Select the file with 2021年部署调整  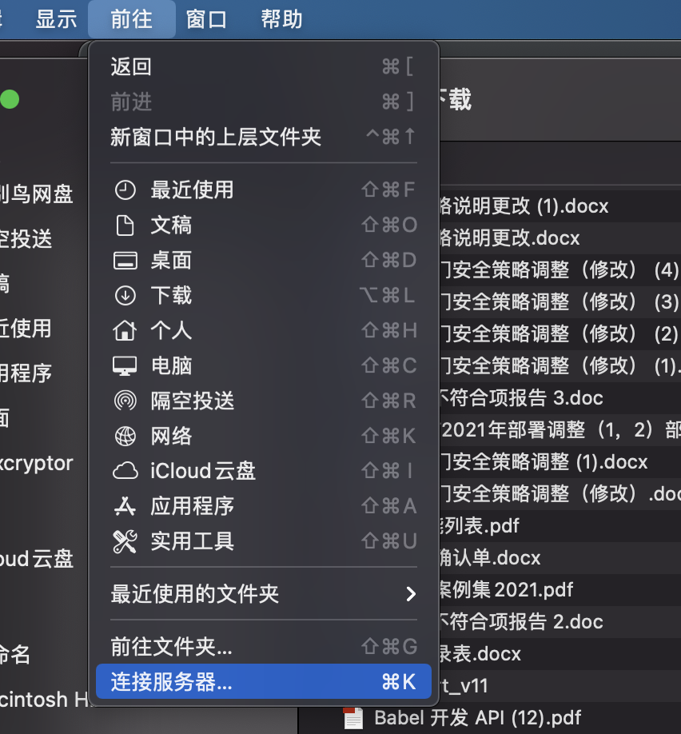pyautogui.click(x=560, y=429)
